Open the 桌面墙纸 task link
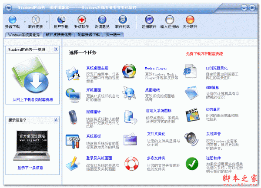This screenshot has width=261, height=188. (152, 90)
